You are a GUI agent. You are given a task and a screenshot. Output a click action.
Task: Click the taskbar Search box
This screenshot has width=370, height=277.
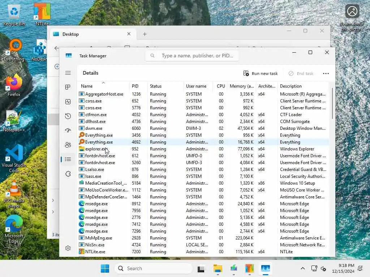pos(154,268)
